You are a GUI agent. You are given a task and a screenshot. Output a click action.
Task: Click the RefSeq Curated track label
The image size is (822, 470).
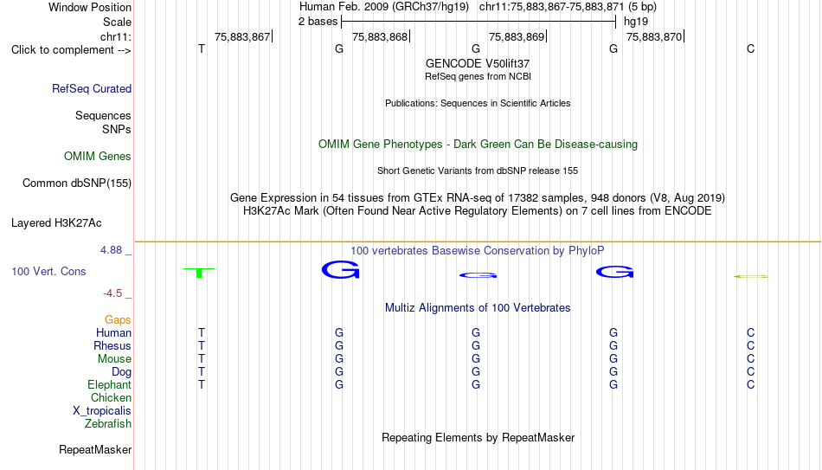[92, 88]
